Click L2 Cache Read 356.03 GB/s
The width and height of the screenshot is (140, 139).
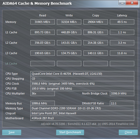43,43
